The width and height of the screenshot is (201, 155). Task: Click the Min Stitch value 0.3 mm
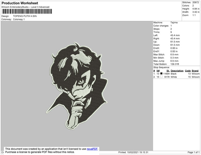(x=174, y=58)
